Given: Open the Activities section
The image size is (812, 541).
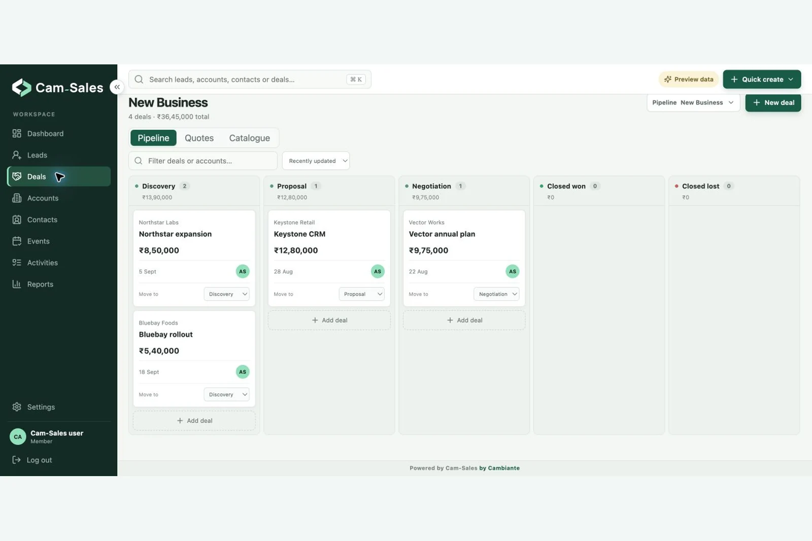Looking at the screenshot, I should point(59,263).
